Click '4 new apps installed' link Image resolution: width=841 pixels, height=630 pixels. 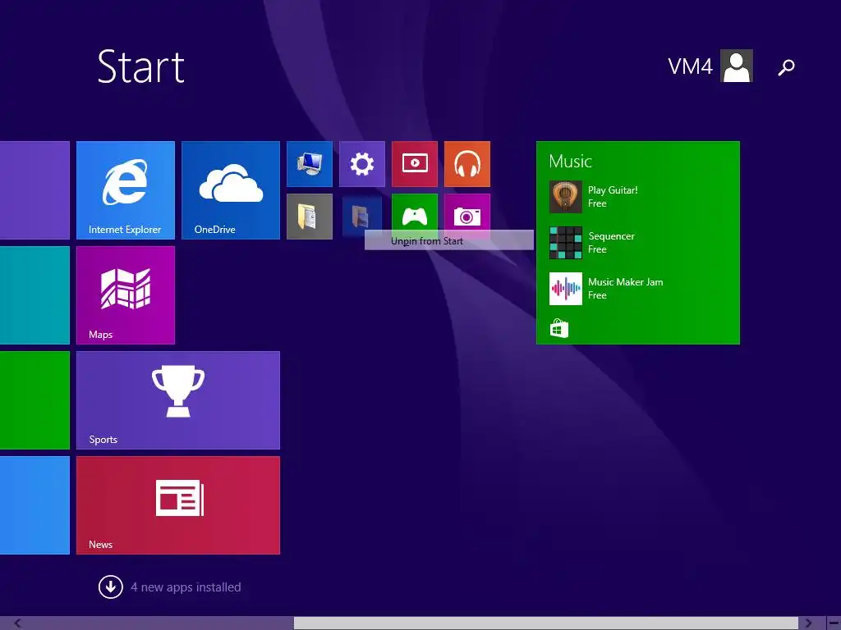click(186, 587)
